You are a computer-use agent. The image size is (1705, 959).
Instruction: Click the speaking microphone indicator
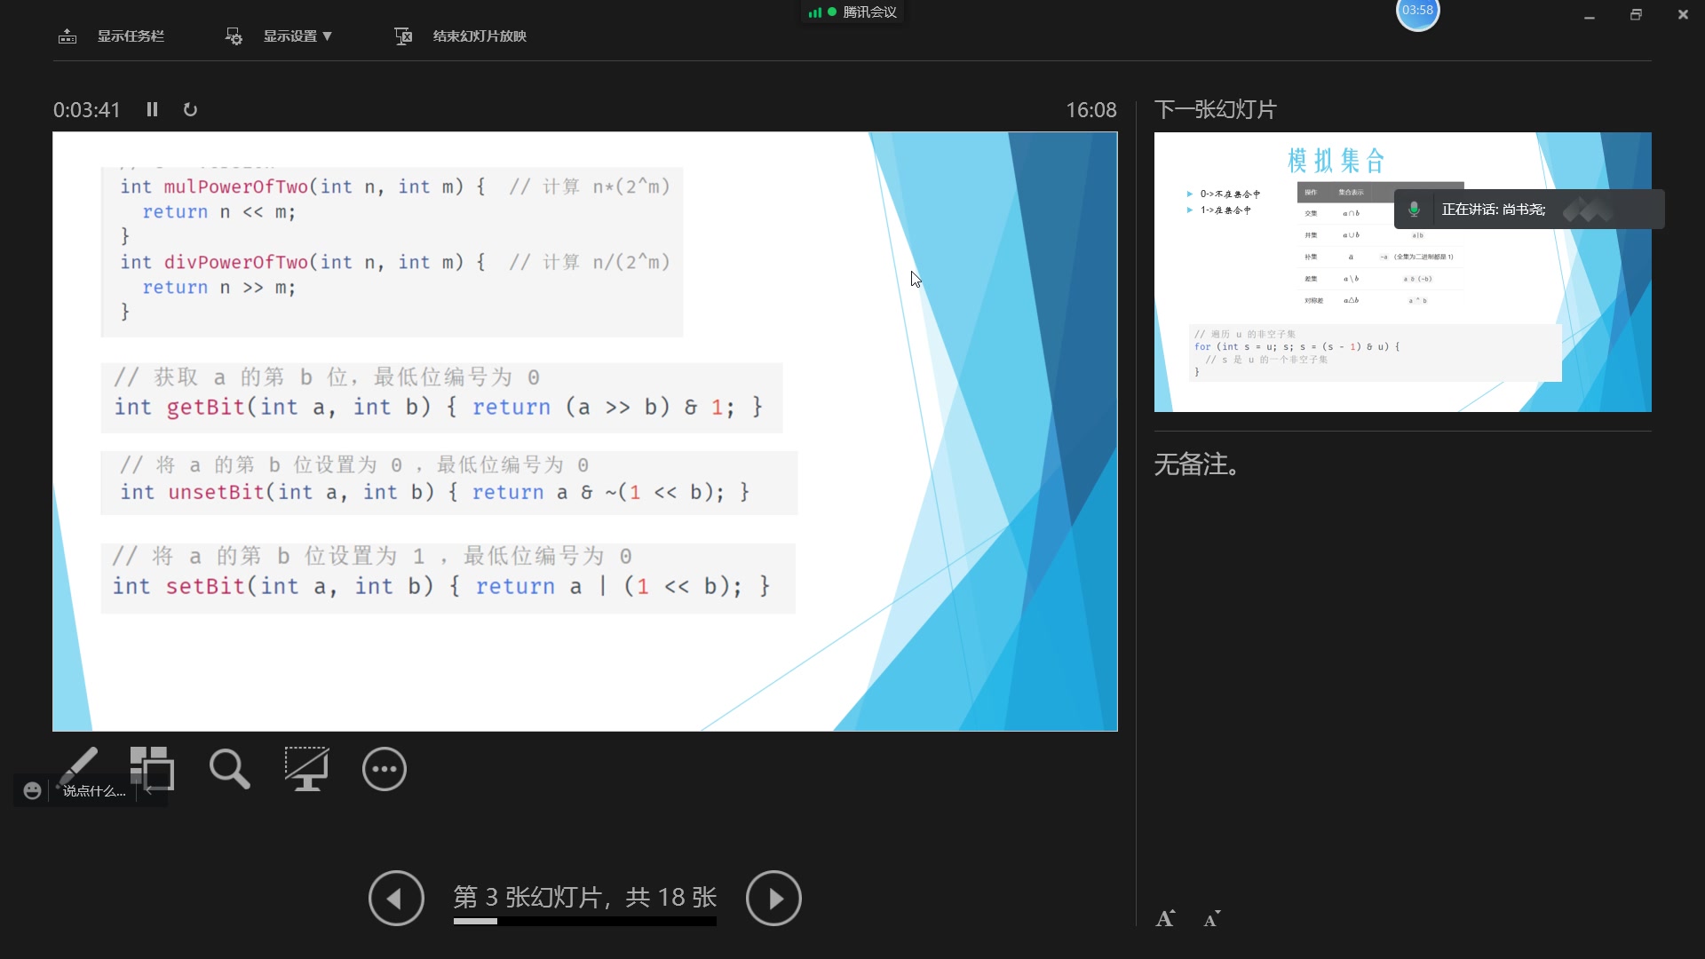click(x=1414, y=210)
